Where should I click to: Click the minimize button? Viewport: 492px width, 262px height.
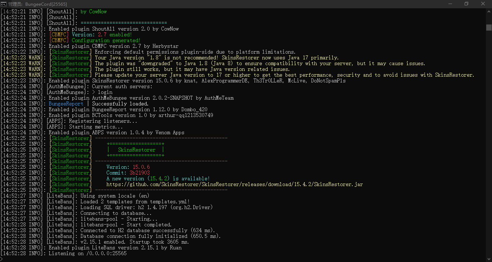point(451,4)
